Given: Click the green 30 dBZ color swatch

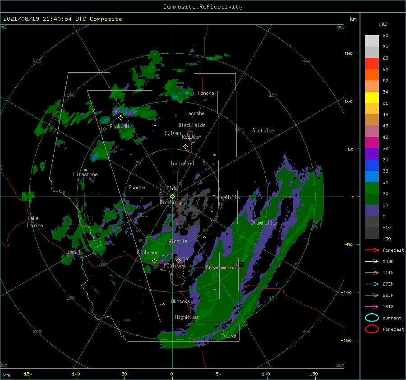Looking at the screenshot, I should tap(372, 188).
